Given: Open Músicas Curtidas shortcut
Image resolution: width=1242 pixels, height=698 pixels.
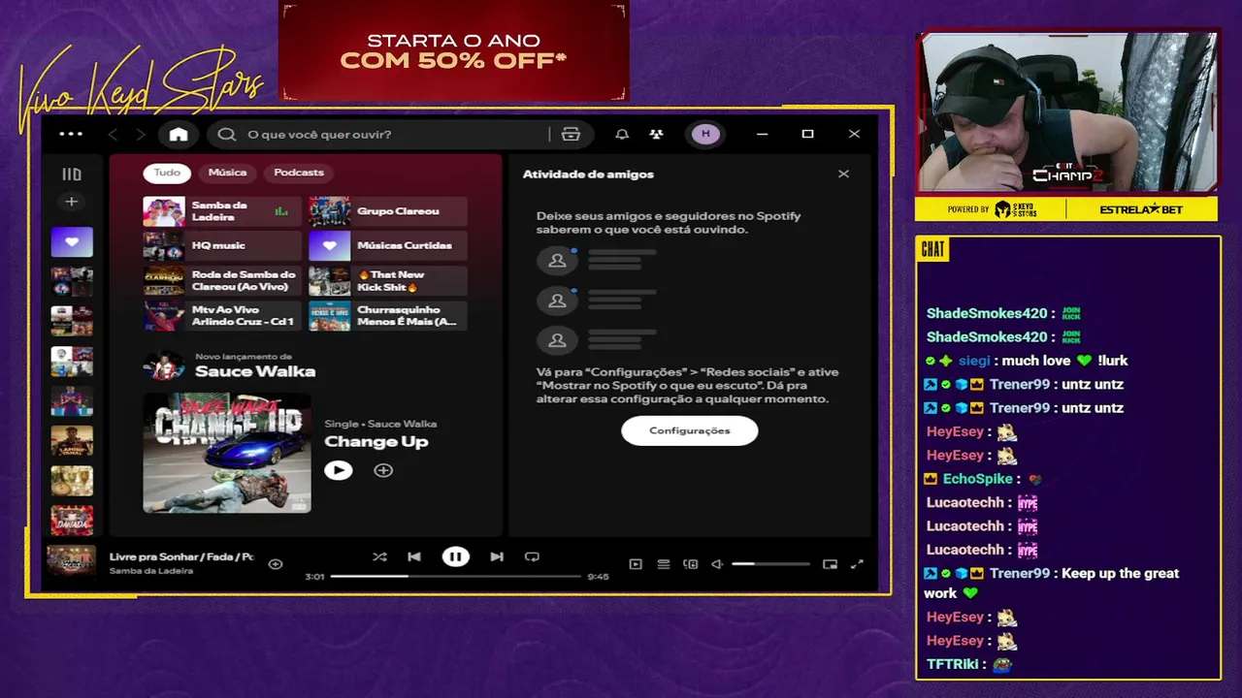Looking at the screenshot, I should pyautogui.click(x=387, y=246).
